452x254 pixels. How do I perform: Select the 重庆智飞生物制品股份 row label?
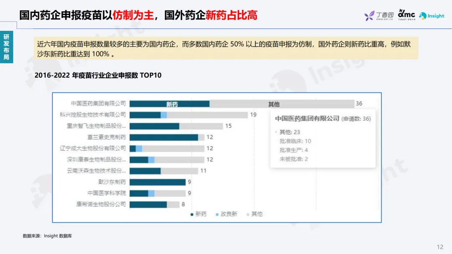point(96,126)
